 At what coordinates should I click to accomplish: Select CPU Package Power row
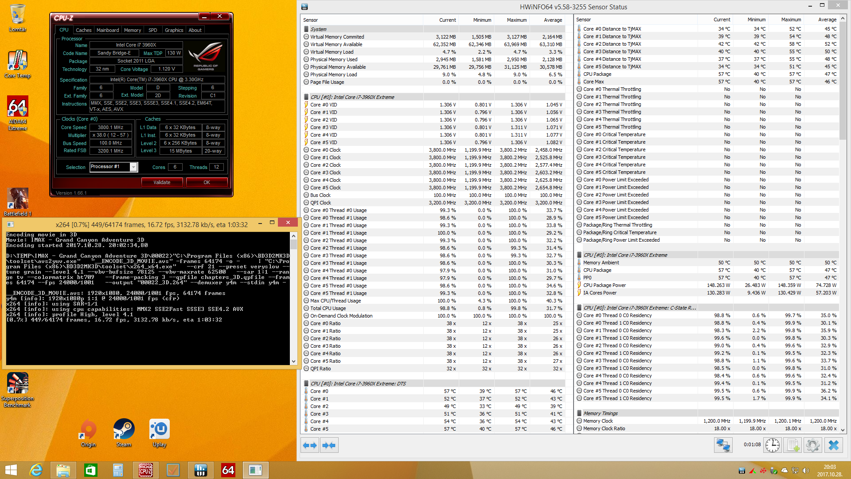tap(707, 285)
